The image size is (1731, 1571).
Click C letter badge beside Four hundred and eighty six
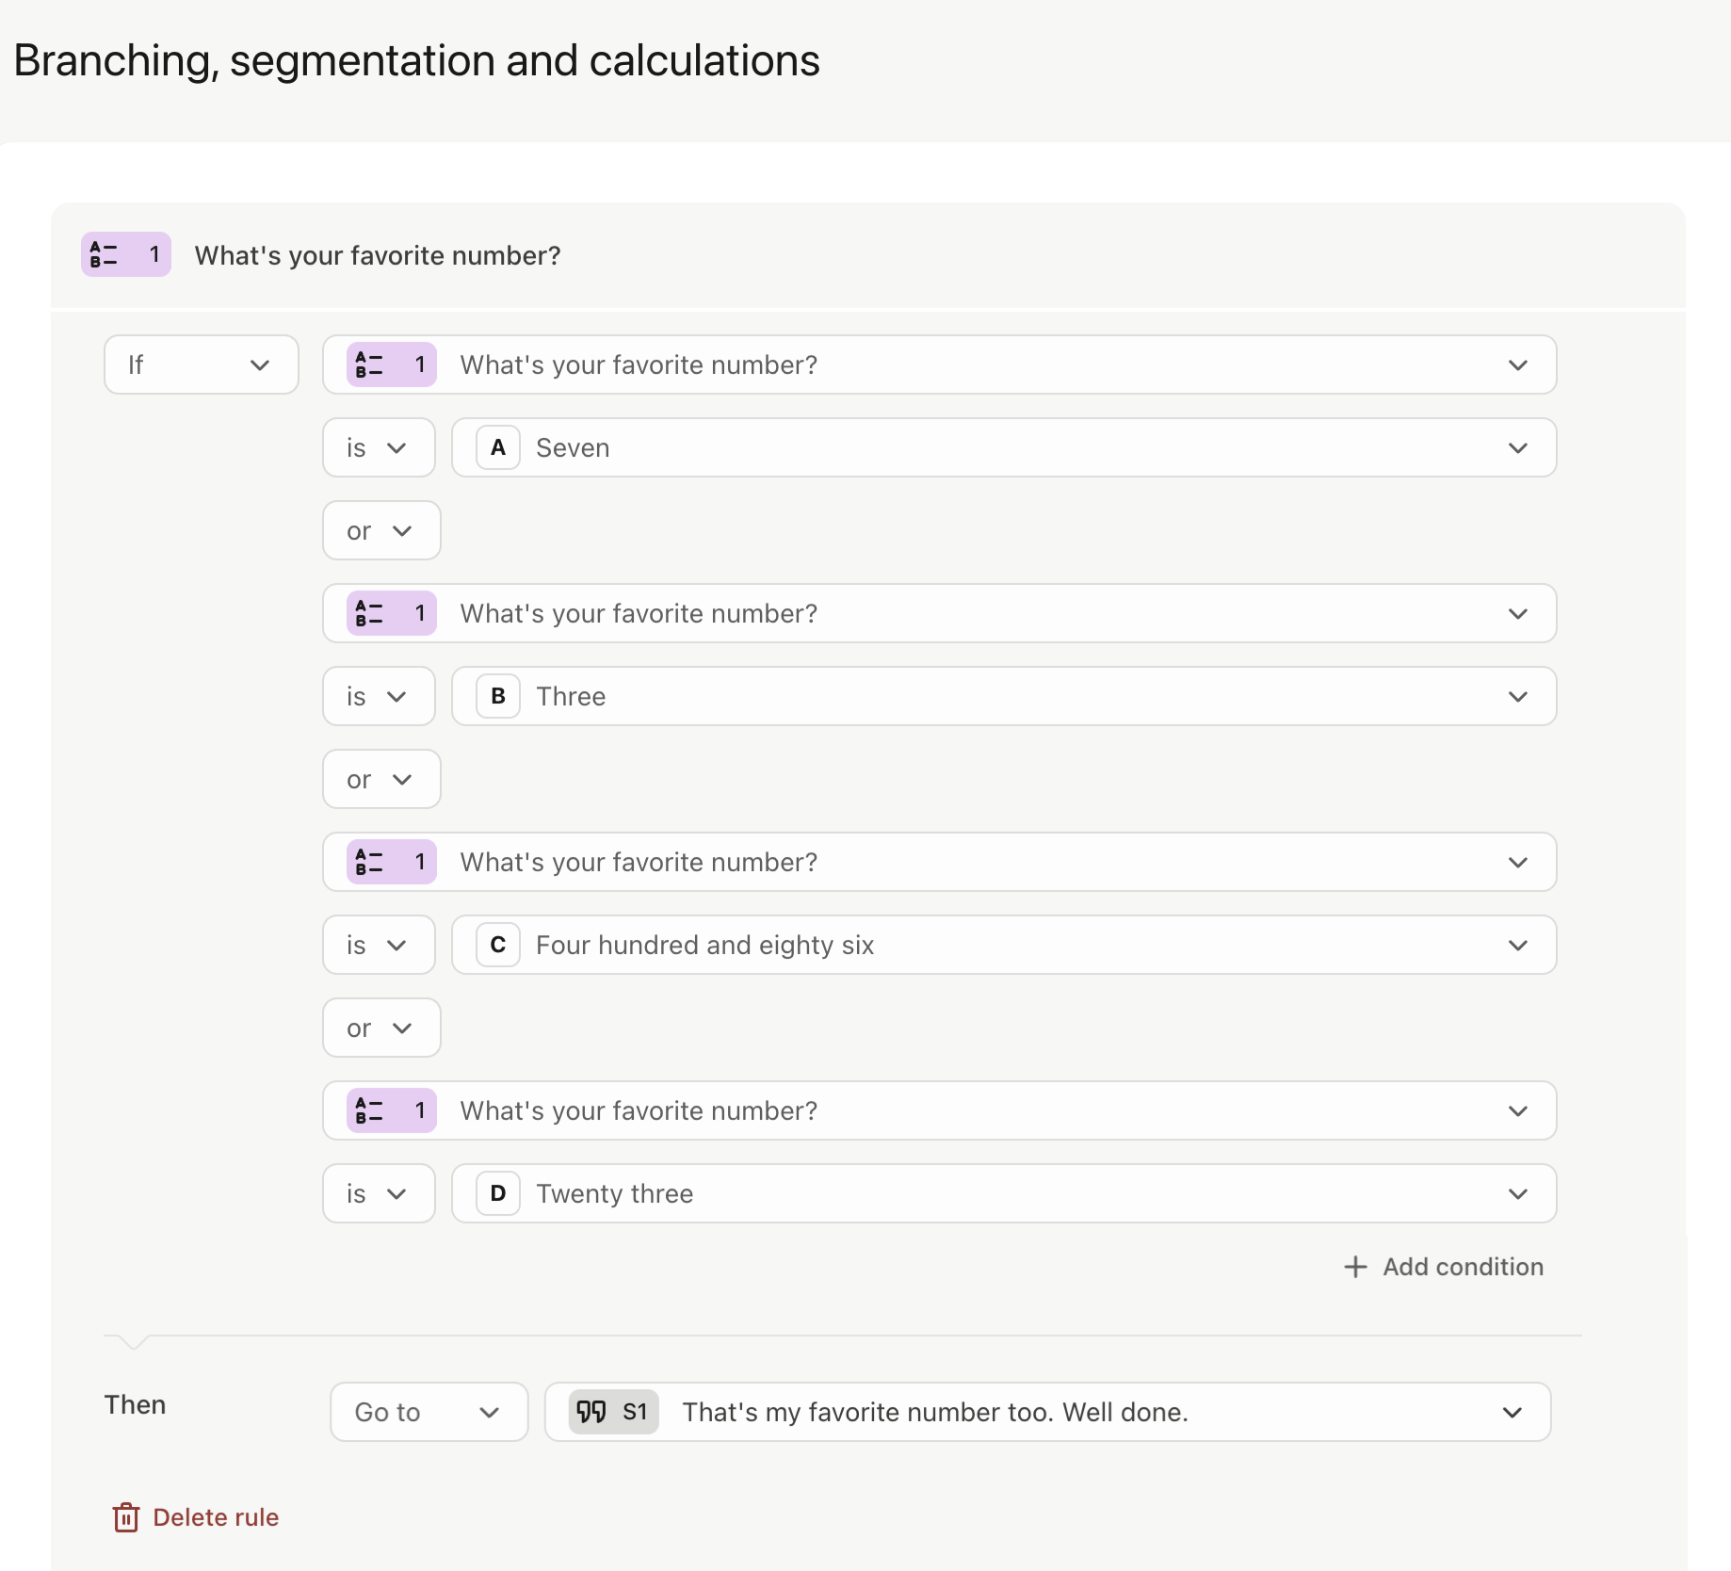click(x=498, y=945)
